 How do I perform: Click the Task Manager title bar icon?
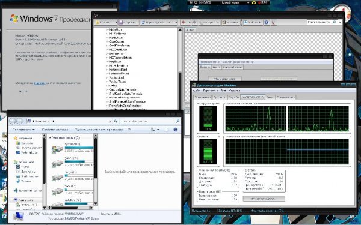coord(194,85)
